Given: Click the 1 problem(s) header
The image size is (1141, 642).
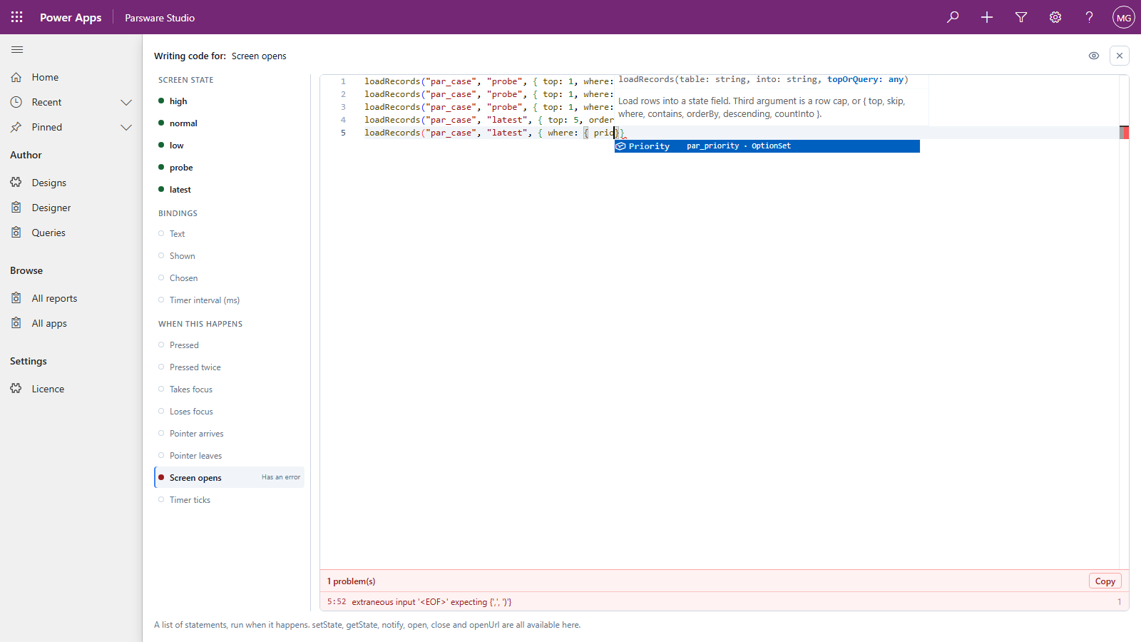Looking at the screenshot, I should [x=352, y=581].
